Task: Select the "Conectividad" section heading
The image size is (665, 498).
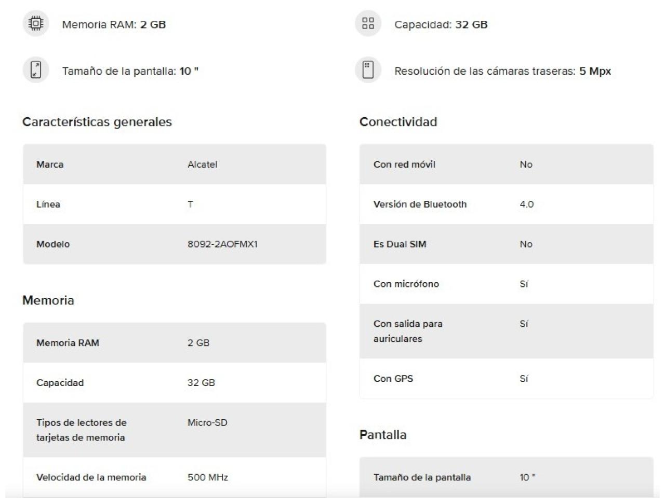Action: (398, 122)
